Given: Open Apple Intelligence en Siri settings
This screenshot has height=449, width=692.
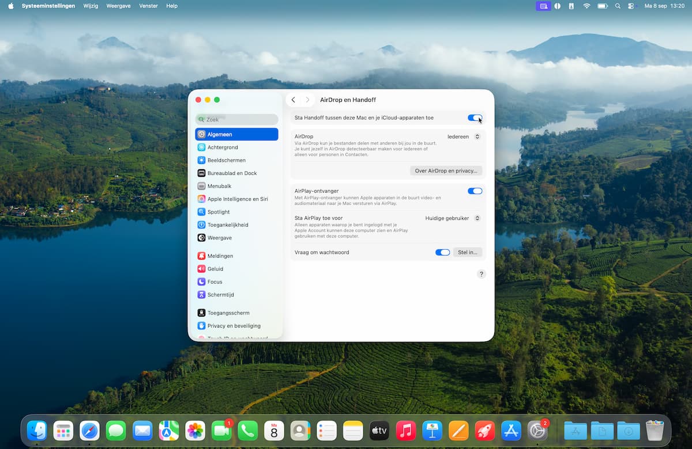Looking at the screenshot, I should tap(237, 199).
